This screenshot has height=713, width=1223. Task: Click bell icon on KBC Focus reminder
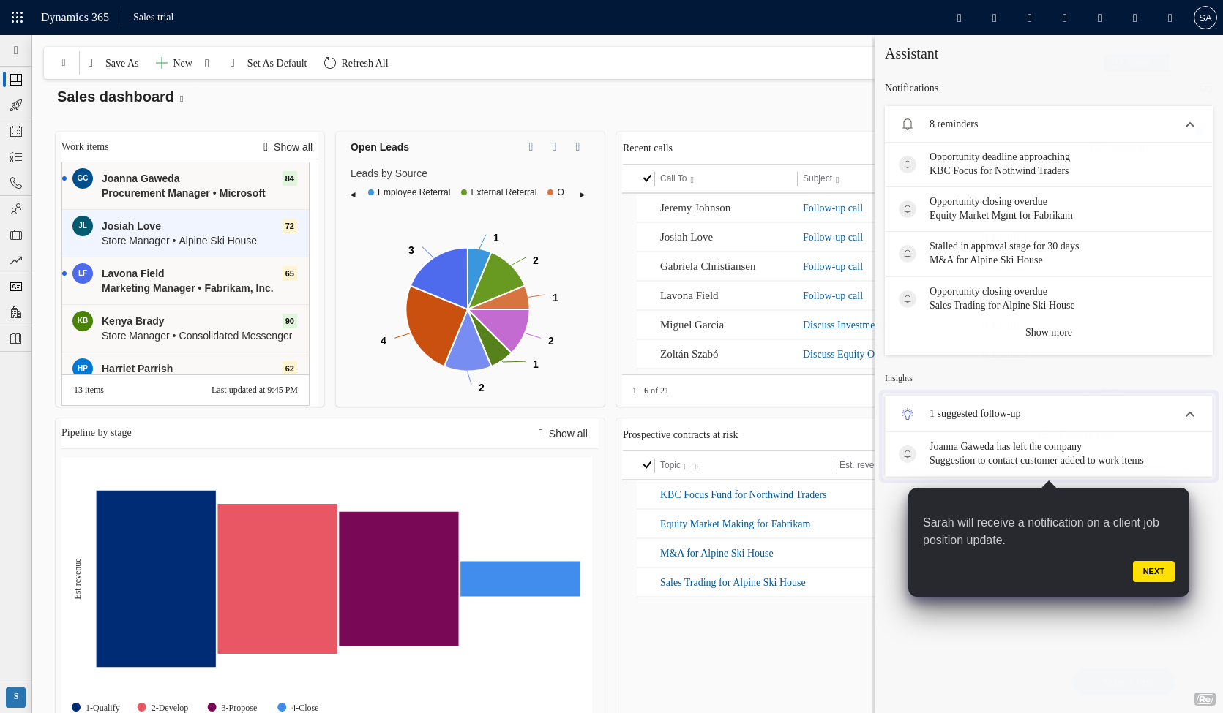point(908,165)
